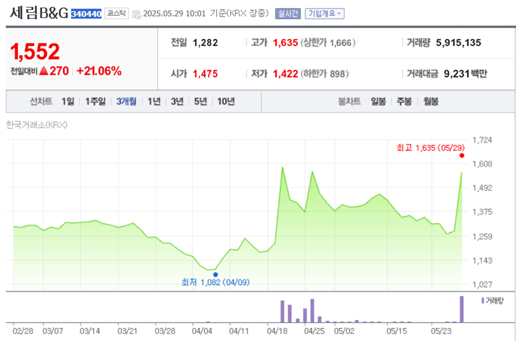Show the 일봉 candlestick chart
516x341 pixels.
[378, 101]
